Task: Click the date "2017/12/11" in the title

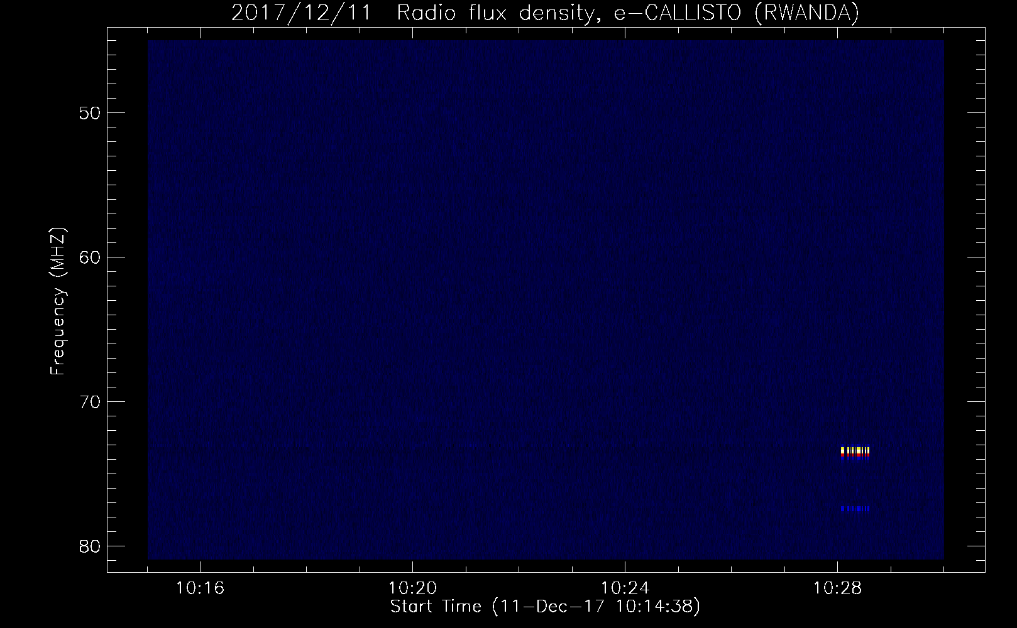Action: point(303,14)
